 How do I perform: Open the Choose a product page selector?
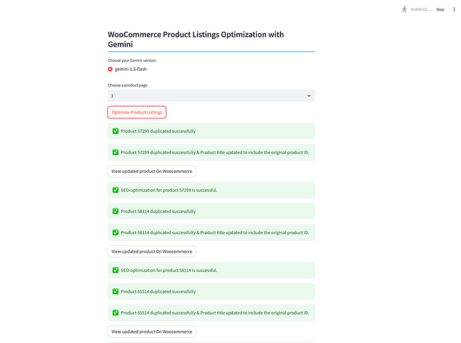coord(211,96)
